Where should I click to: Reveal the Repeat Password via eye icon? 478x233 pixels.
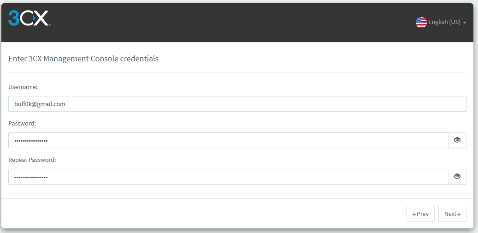point(457,177)
